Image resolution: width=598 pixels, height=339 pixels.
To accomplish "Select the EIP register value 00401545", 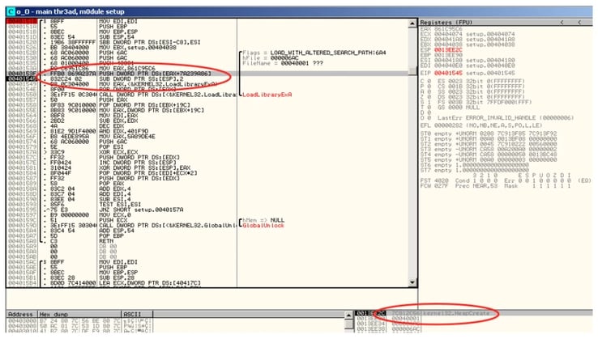I will tap(446, 71).
